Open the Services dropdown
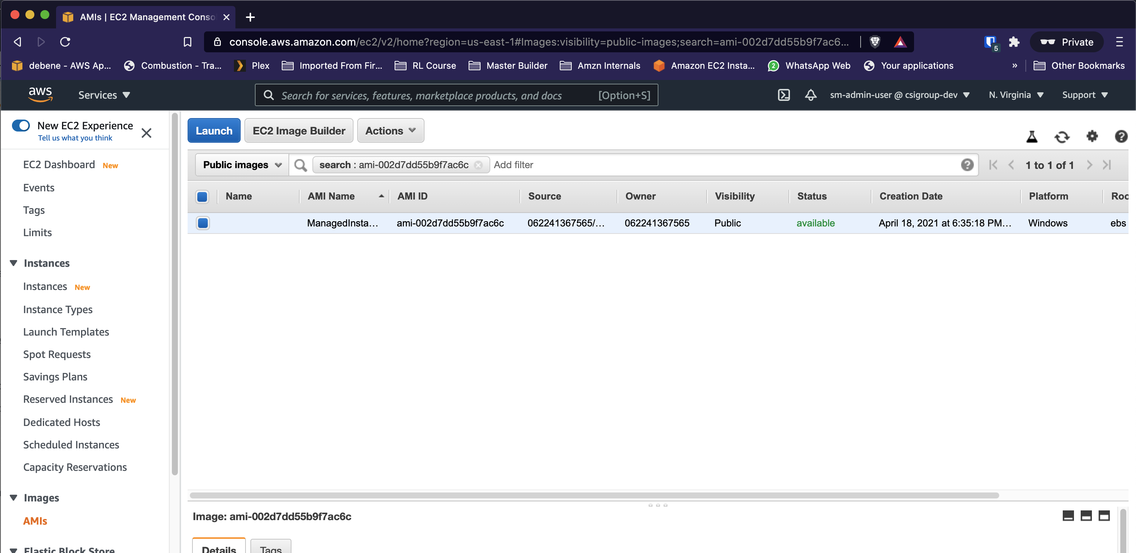Viewport: 1136px width, 553px height. click(x=104, y=95)
